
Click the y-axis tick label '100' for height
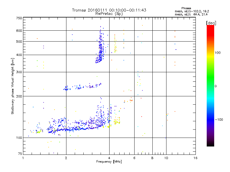pos(19,138)
